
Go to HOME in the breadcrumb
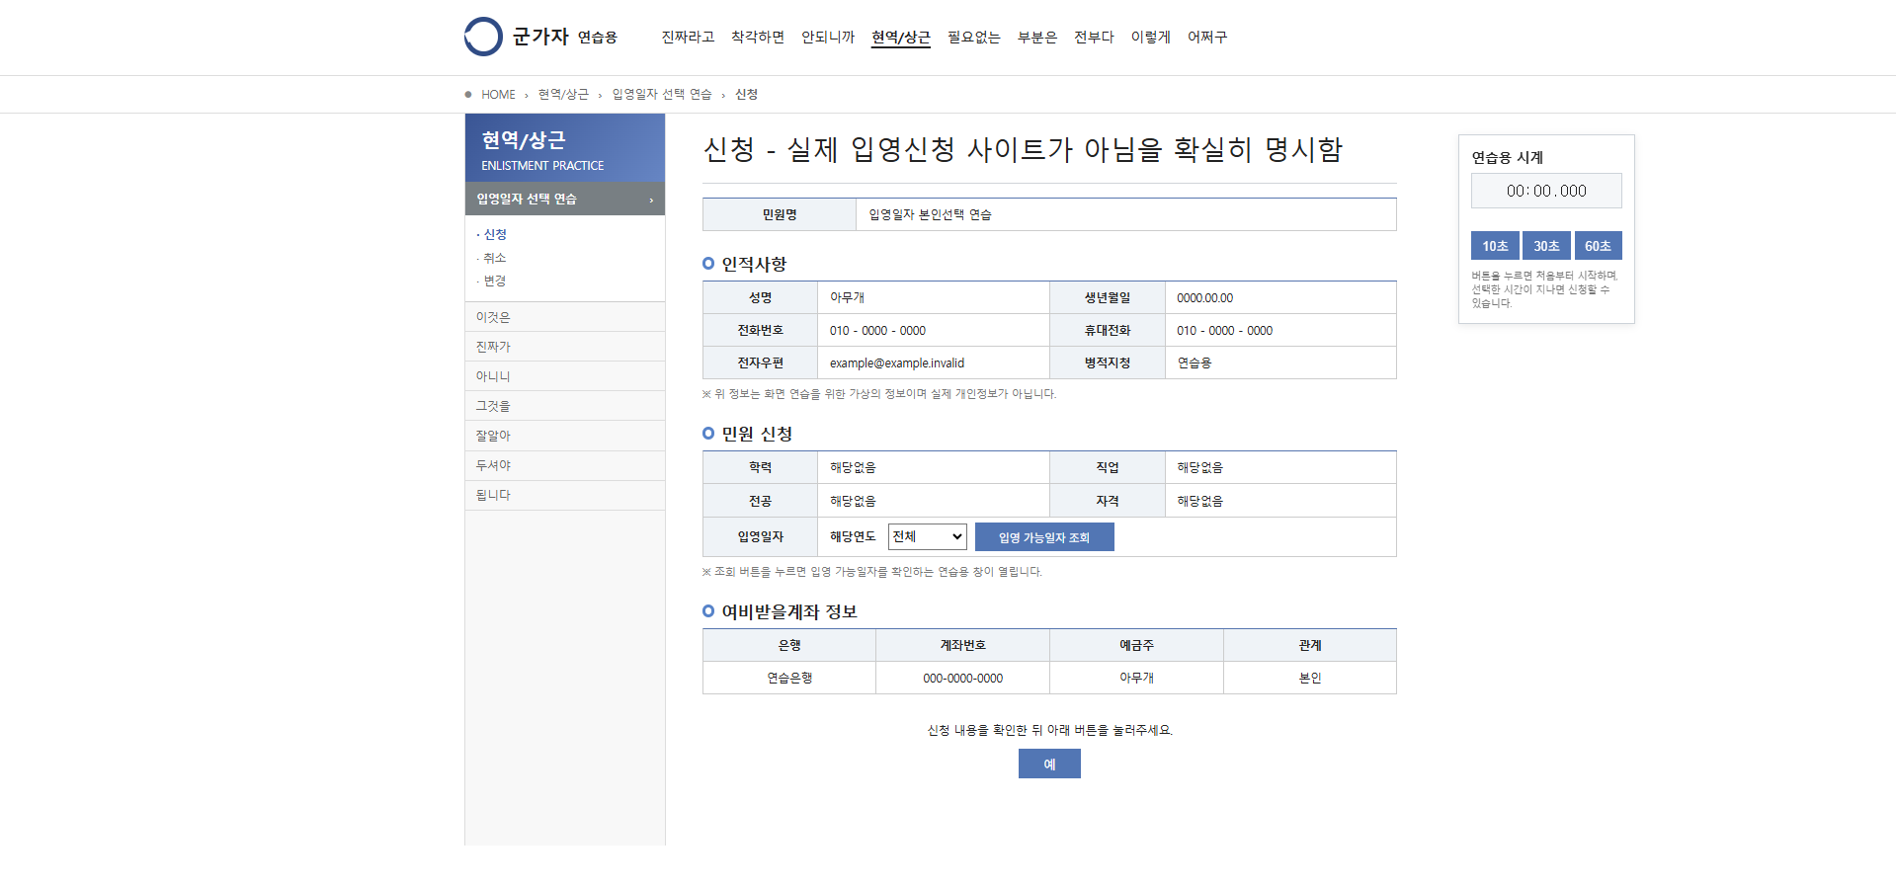tap(498, 95)
